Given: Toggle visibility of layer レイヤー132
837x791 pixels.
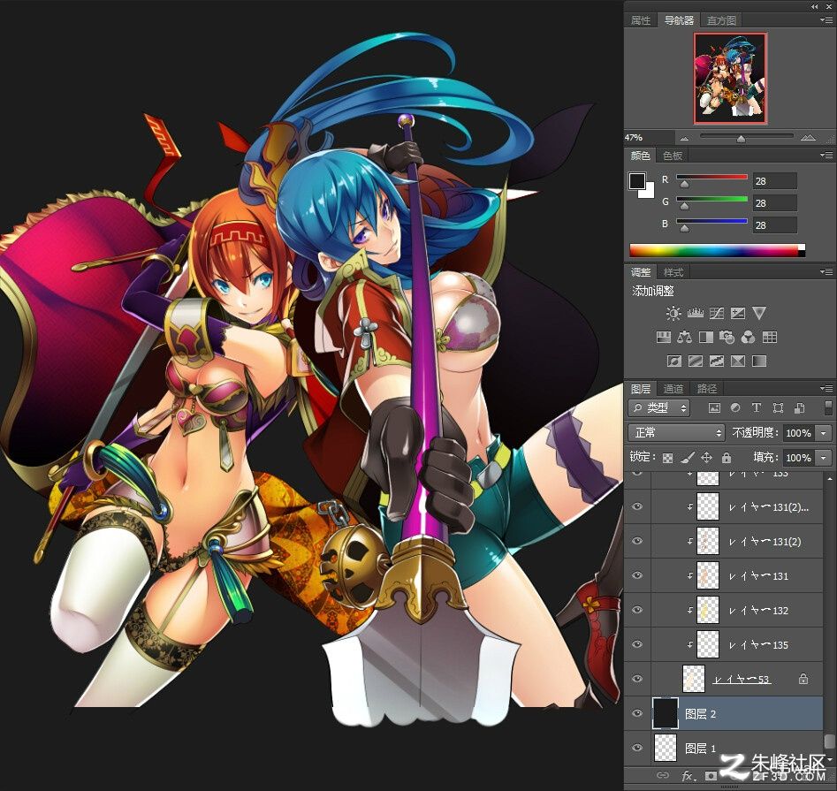Looking at the screenshot, I should pyautogui.click(x=637, y=610).
